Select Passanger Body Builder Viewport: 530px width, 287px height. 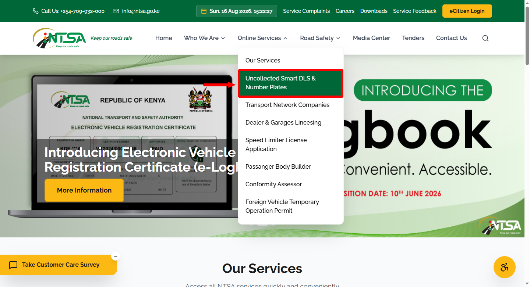point(291,167)
